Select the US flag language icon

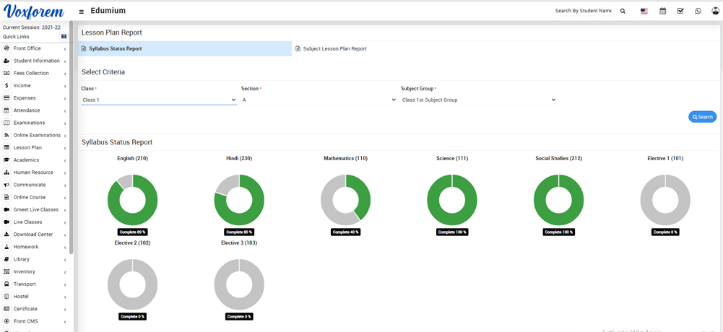click(644, 12)
